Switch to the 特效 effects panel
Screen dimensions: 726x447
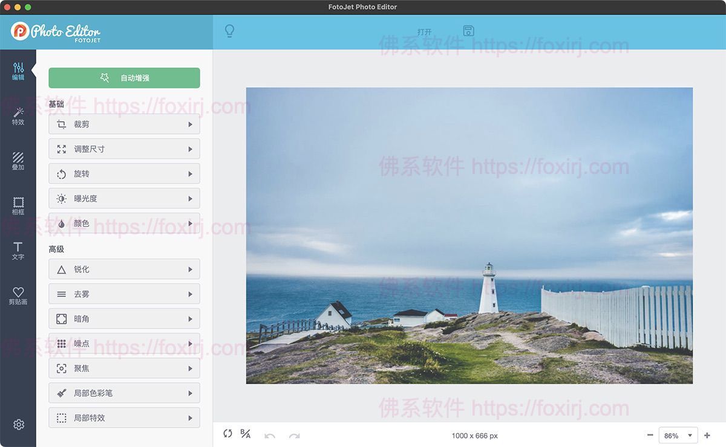(x=18, y=116)
